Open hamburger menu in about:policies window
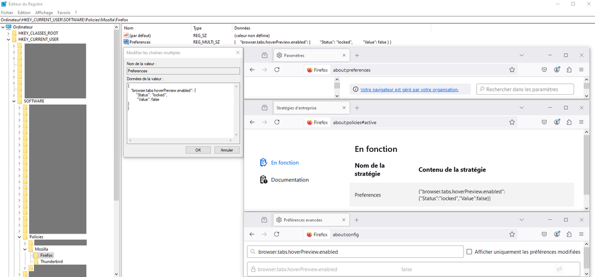 pyautogui.click(x=581, y=122)
